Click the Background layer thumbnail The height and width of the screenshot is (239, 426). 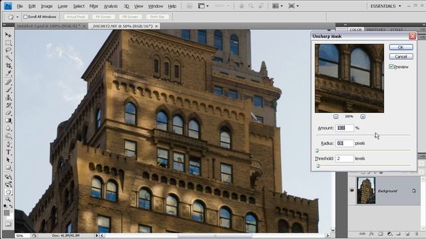point(366,191)
